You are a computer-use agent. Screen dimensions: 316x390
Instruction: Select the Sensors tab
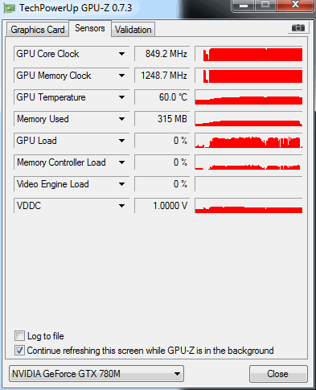[x=90, y=28]
